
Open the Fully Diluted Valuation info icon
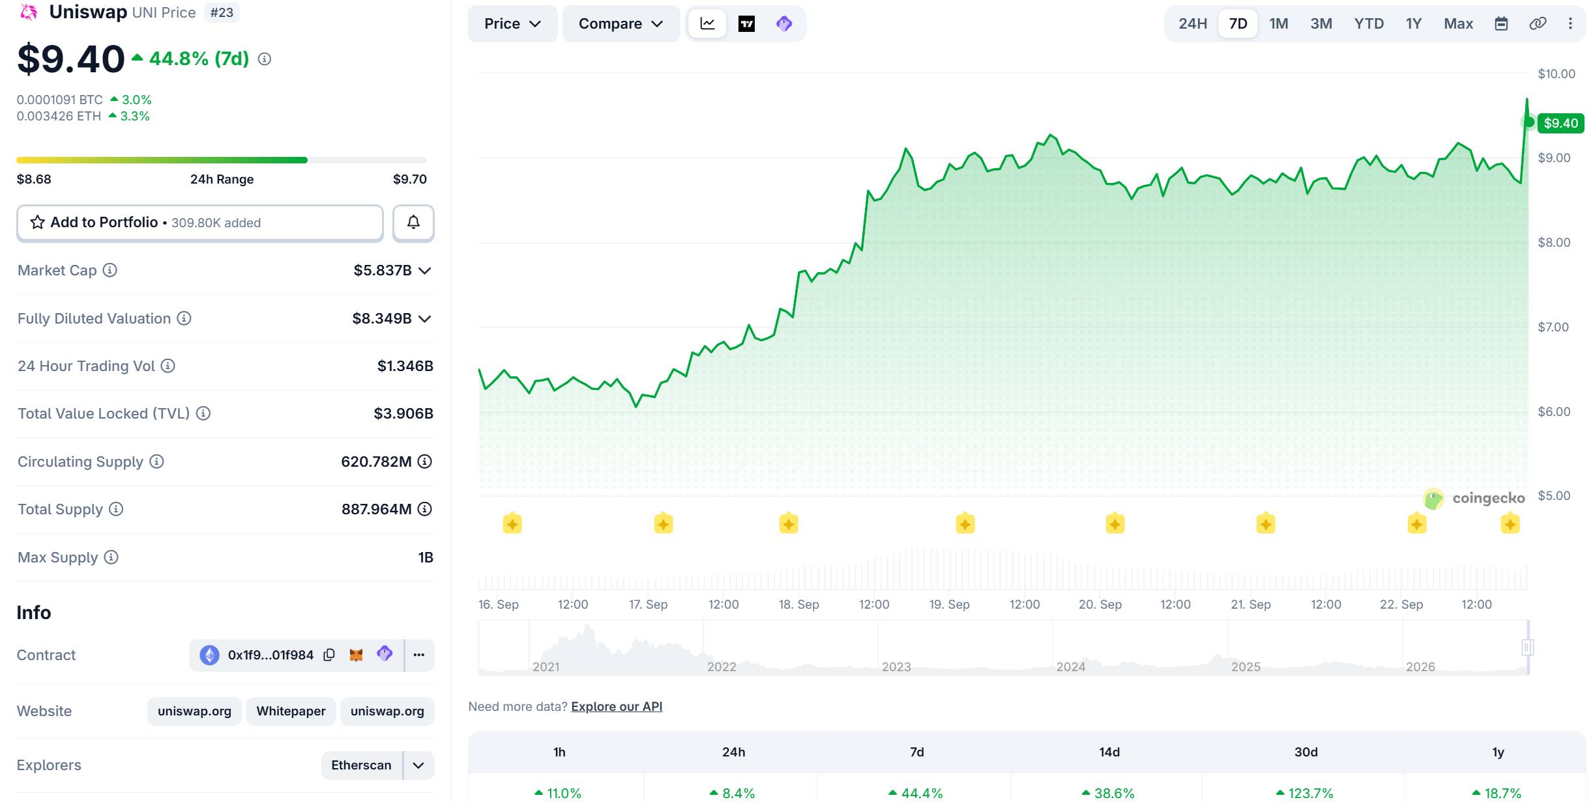184,318
